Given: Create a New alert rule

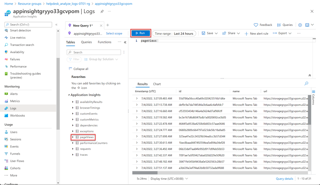Looking at the screenshot, I should (256, 34).
